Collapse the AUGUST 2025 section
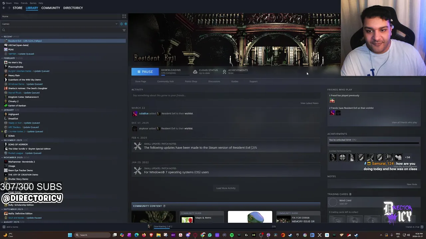Viewport: 426px width, 239px height. pyautogui.click(x=2, y=222)
